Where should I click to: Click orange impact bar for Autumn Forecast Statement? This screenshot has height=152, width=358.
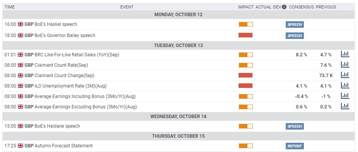245,146
